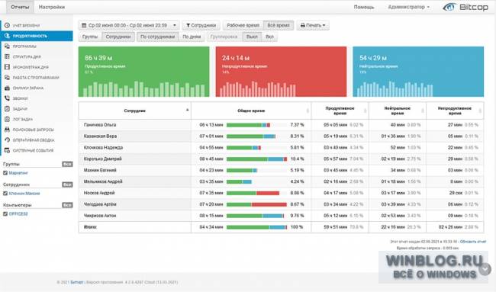The image size is (496, 292).
Task: Switch to the Группы view tab
Action: pyautogui.click(x=90, y=37)
